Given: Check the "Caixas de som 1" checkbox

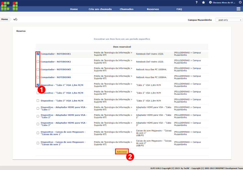Looking at the screenshot, I should pos(38,133).
